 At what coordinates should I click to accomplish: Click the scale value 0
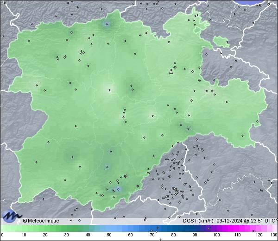(2, 235)
